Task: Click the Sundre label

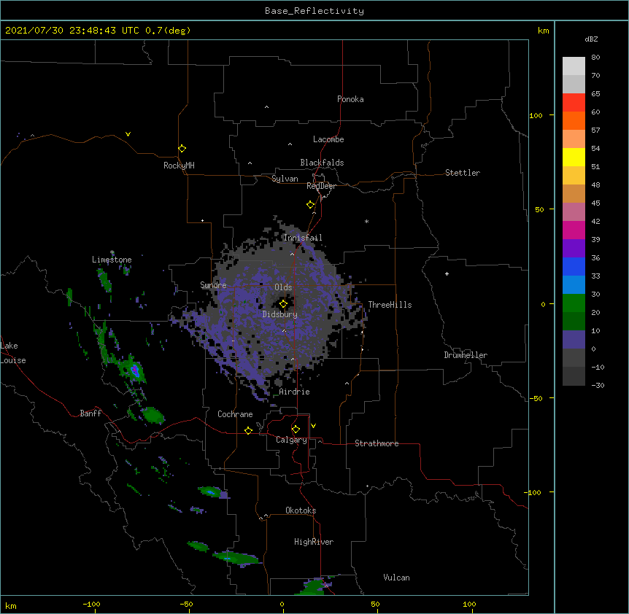Action: (x=213, y=285)
